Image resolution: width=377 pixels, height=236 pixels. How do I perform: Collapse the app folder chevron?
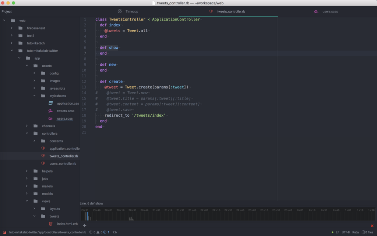tap(19, 58)
